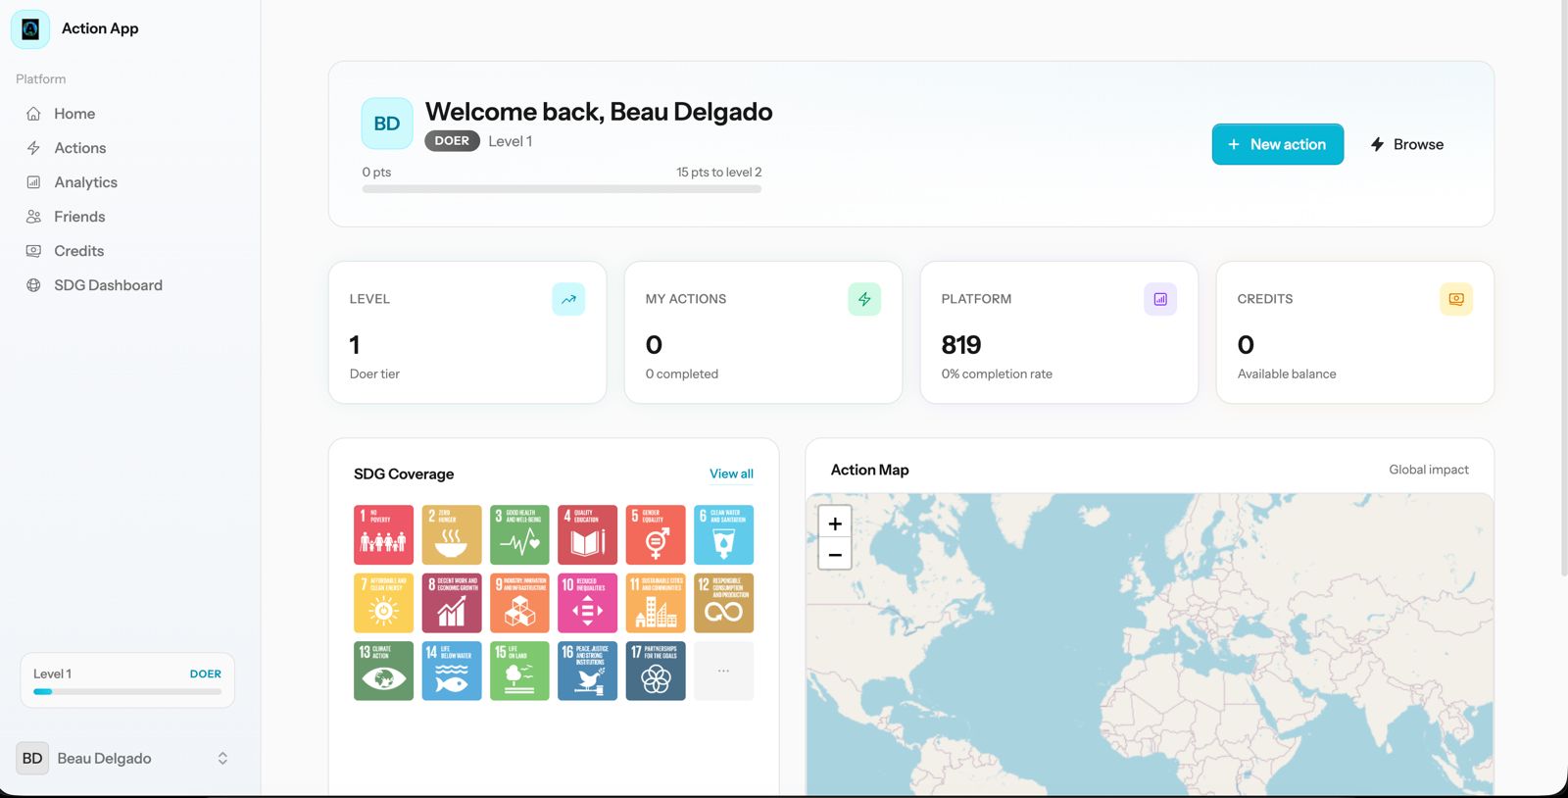Go to SDG Dashboard in sidebar
1568x798 pixels.
tap(108, 285)
